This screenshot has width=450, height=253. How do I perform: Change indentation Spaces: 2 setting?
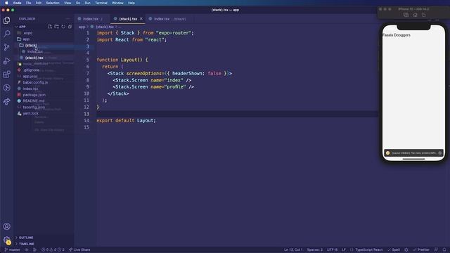tap(315, 250)
